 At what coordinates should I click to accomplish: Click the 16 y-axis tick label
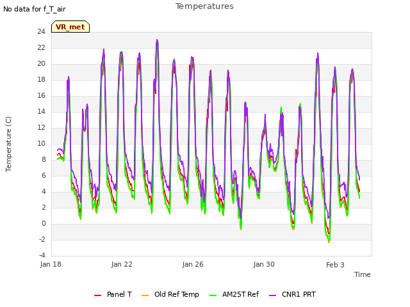[41, 95]
